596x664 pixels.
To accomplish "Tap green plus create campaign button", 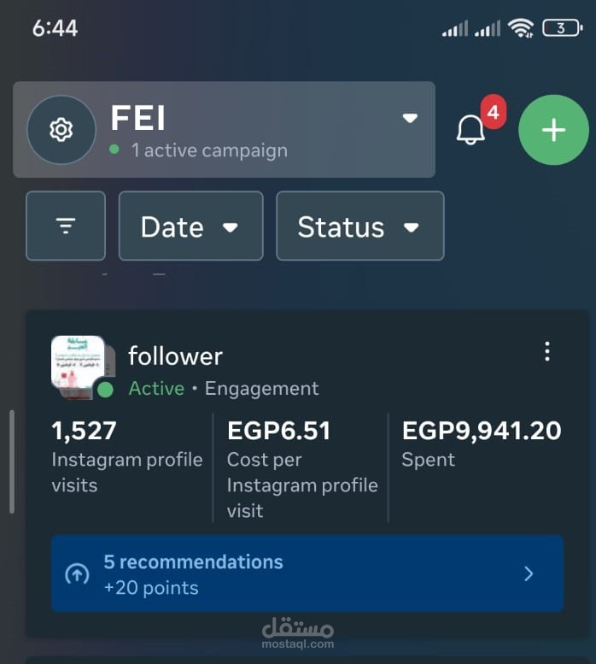I will (553, 130).
